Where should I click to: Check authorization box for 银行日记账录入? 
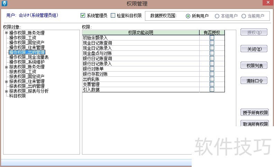point(212,63)
